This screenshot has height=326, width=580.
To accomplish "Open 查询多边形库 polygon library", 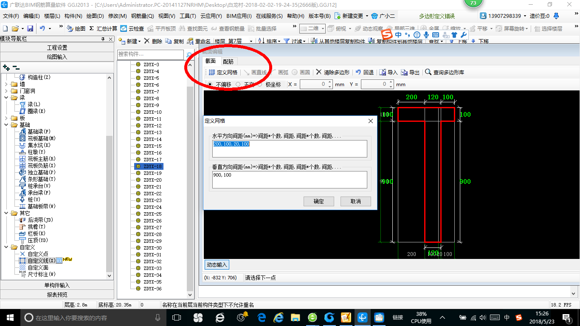I will click(445, 73).
